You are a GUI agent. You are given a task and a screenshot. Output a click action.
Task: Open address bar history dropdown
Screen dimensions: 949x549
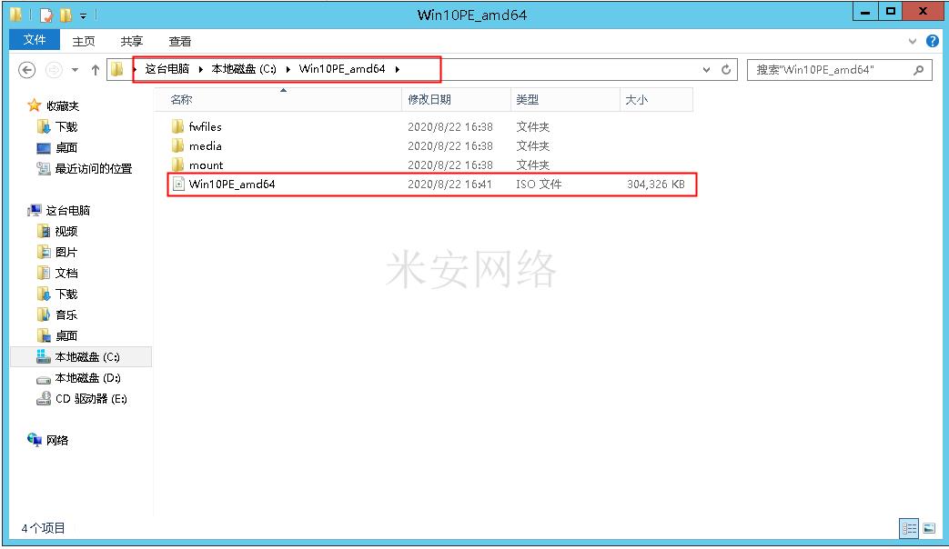(x=706, y=70)
